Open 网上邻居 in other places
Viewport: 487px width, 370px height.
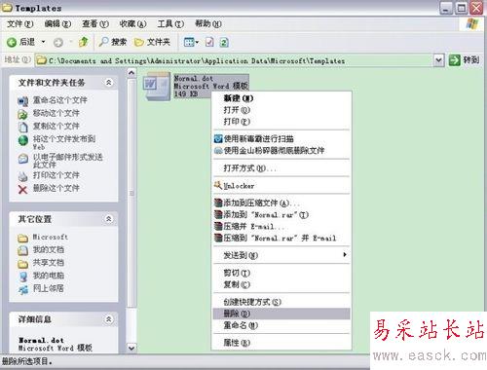49,288
